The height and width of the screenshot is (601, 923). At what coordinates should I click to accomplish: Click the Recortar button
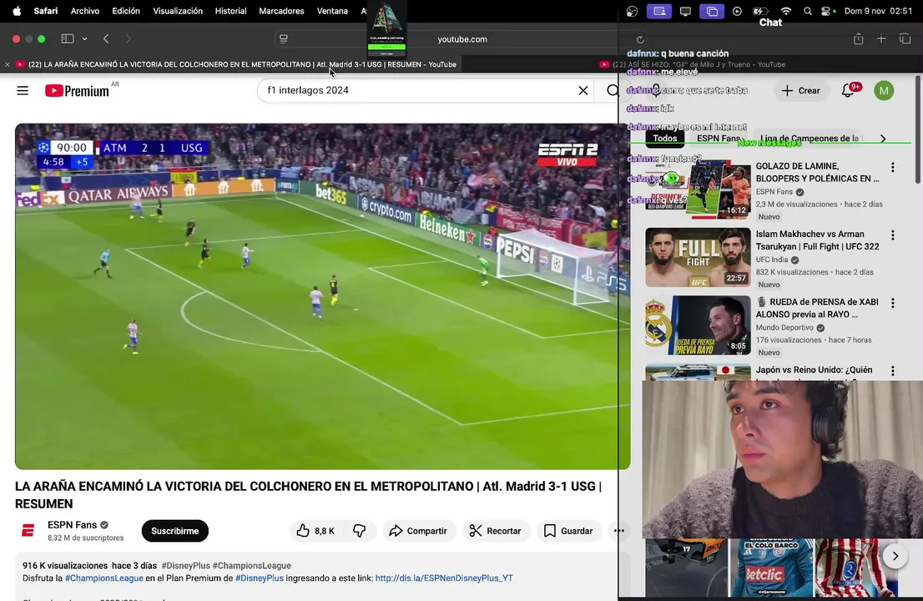pyautogui.click(x=496, y=531)
